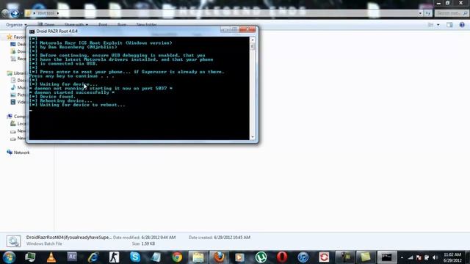Select Videos under Libraries

pos(18,102)
